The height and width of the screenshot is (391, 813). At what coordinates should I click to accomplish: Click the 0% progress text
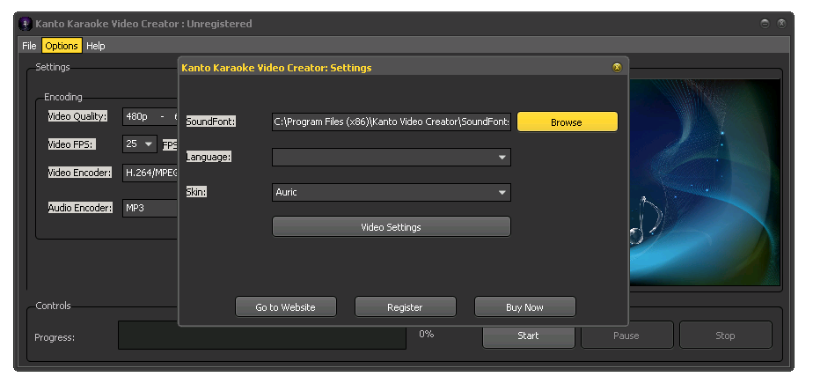(x=426, y=334)
